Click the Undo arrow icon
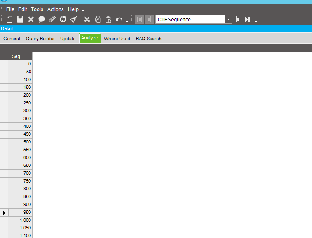312x238 pixels. coord(119,20)
